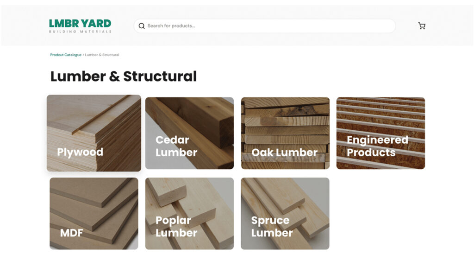
Task: Click the LMBR YARD logo
Action: tap(80, 26)
